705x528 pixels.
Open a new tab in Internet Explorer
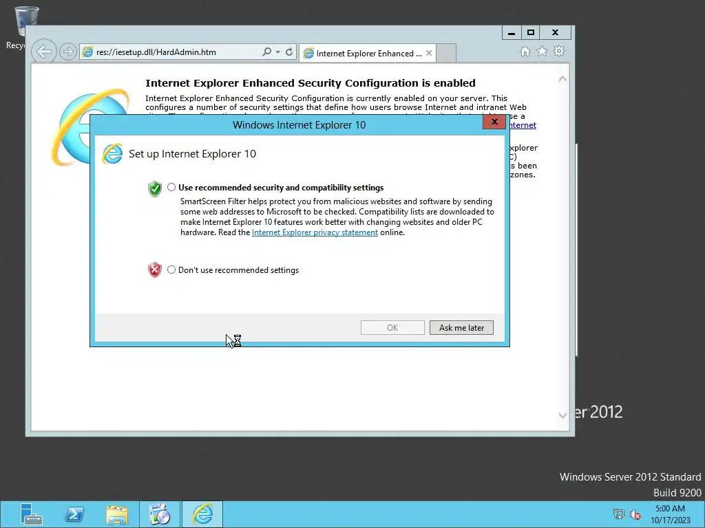tap(446, 53)
